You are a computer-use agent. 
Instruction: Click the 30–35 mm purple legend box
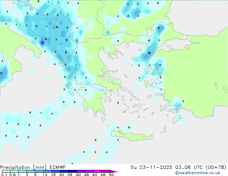(81, 171)
